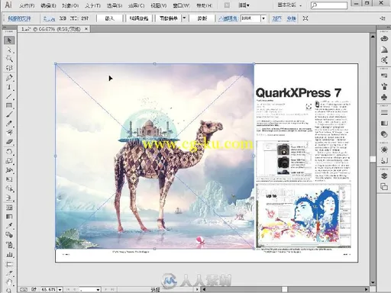Select the Free Transform tool
Image resolution: width=391 pixels, height=293 pixels.
point(9,179)
